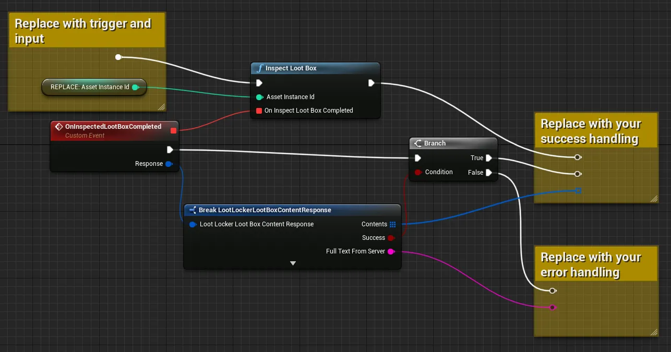The height and width of the screenshot is (352, 671).
Task: Click the Inspect Loot Box function icon
Action: (259, 68)
